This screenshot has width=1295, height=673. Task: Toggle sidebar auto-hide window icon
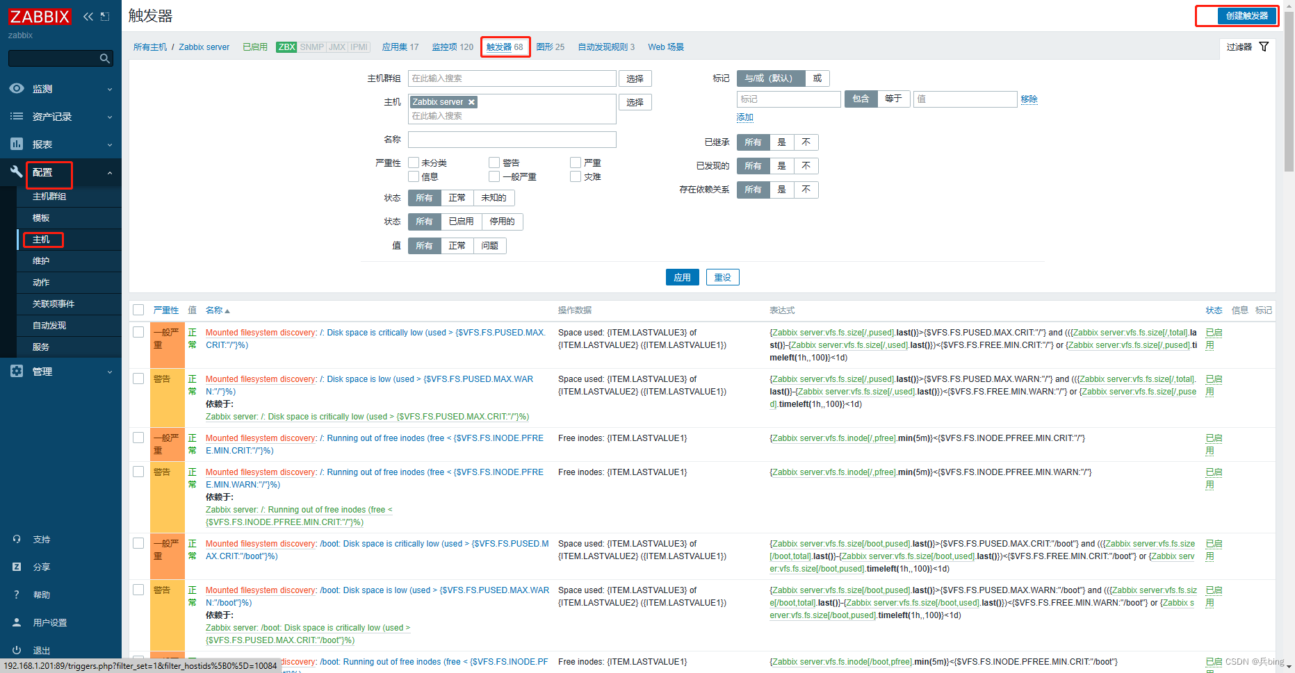[105, 17]
